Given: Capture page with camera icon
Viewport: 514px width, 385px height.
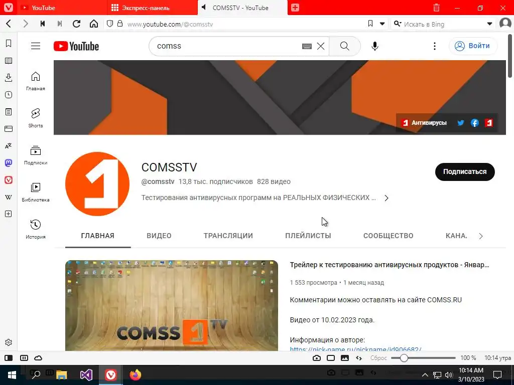Looking at the screenshot, I should coord(317,358).
